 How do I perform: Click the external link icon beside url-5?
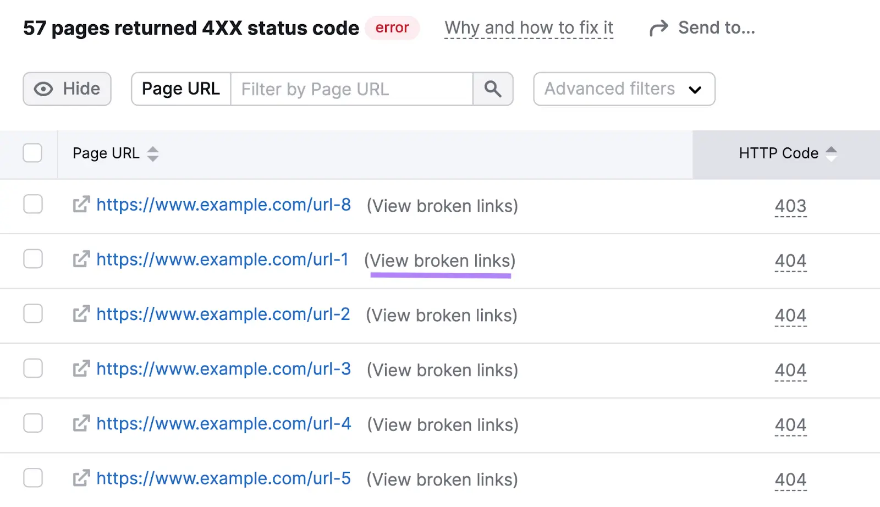coord(80,478)
